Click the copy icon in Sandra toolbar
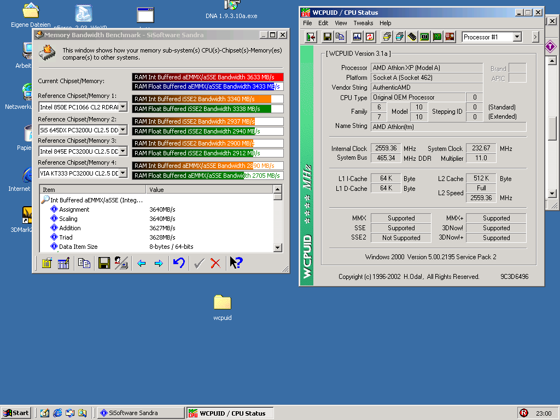 84,264
